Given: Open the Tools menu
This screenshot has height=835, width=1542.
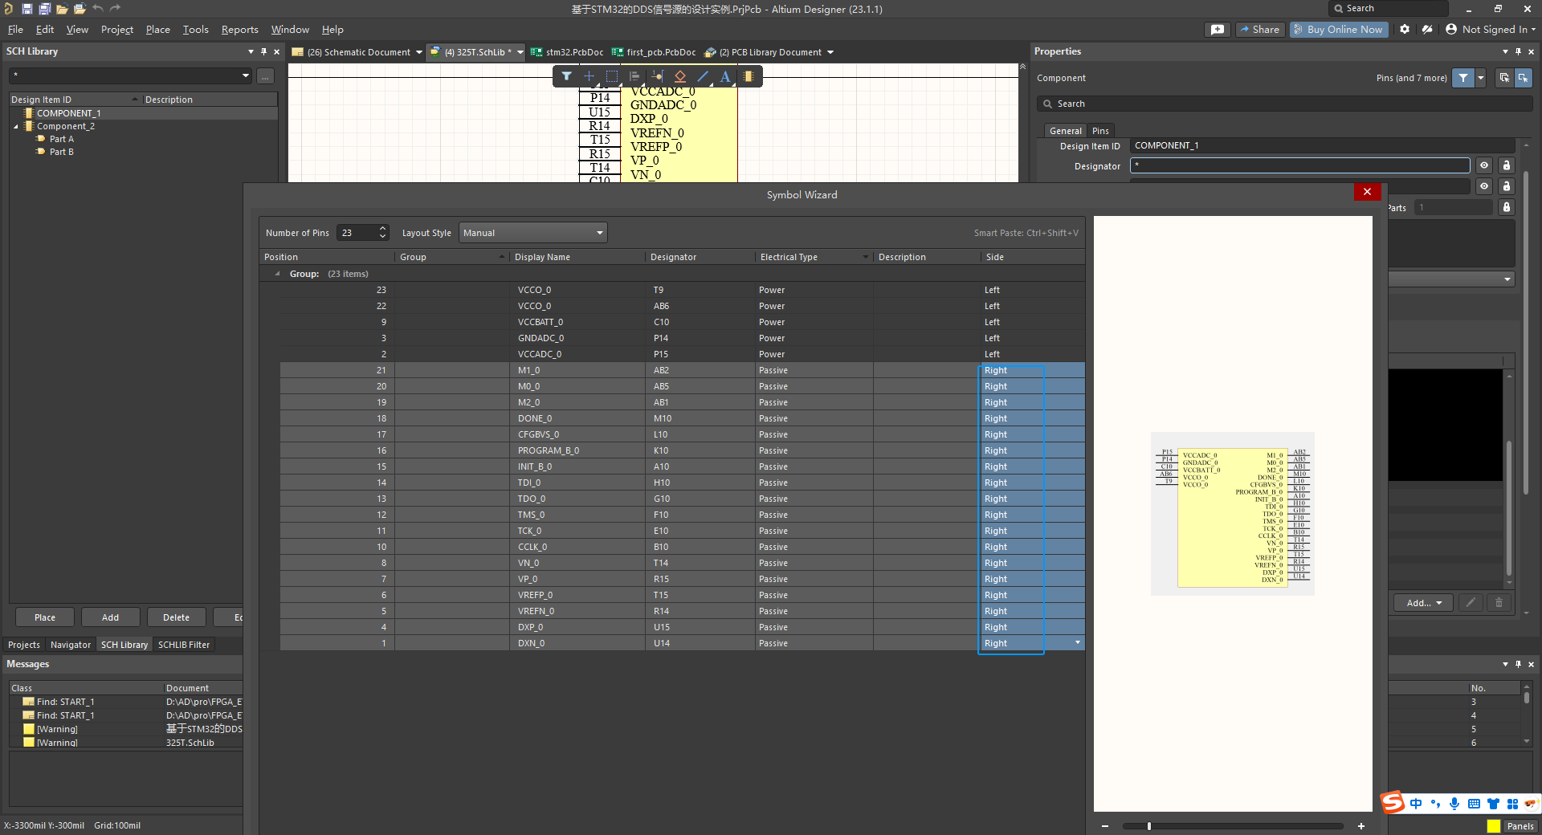Looking at the screenshot, I should click(x=195, y=30).
